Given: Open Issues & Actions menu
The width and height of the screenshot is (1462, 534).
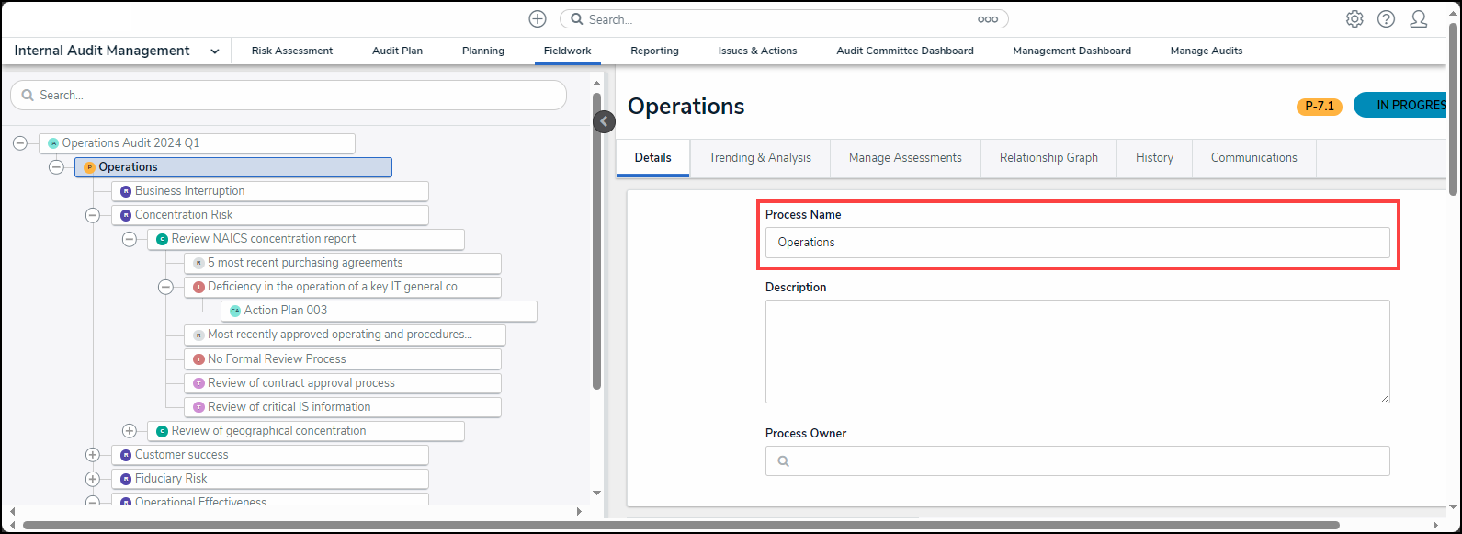Looking at the screenshot, I should (x=757, y=51).
